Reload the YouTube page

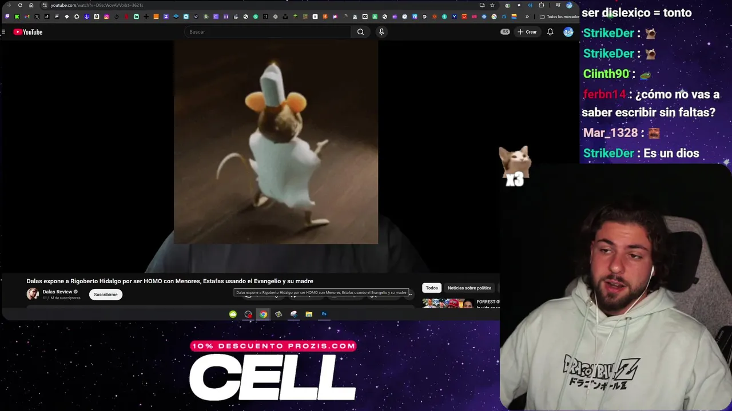click(20, 5)
